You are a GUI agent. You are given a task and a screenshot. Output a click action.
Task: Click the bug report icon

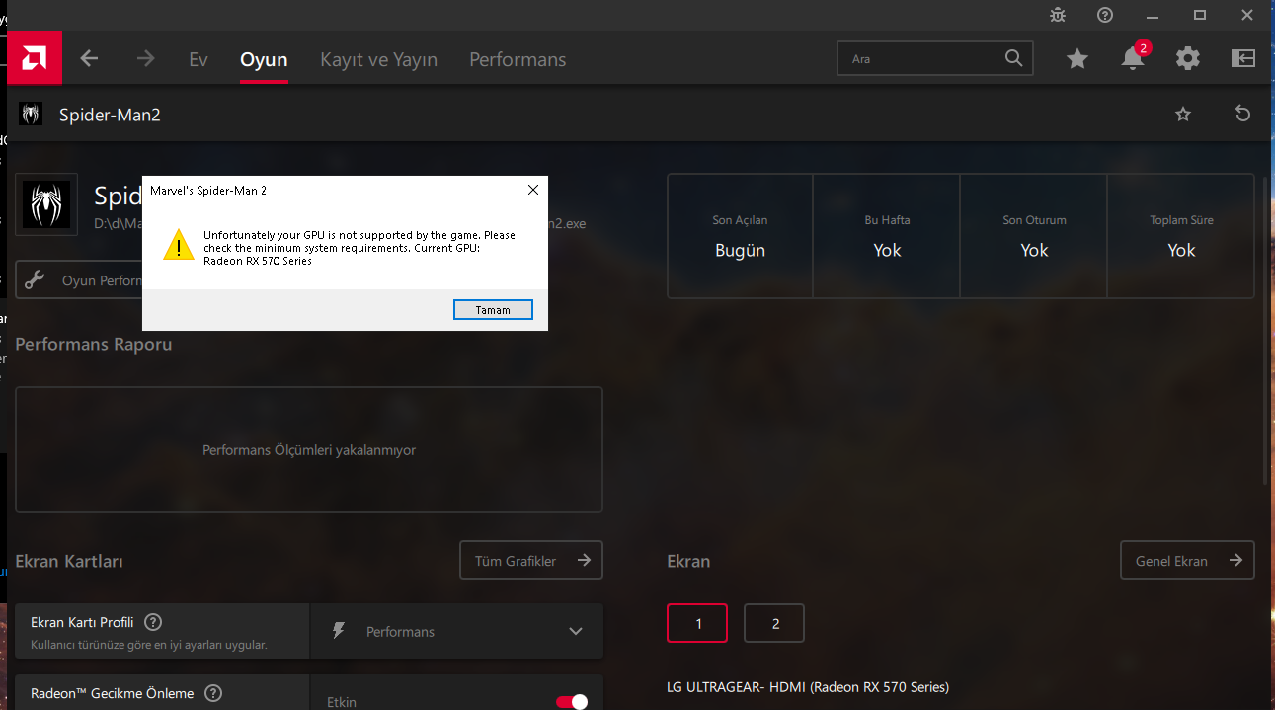[x=1058, y=15]
